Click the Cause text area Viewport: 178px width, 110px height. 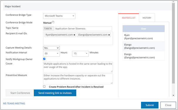(x=78, y=67)
